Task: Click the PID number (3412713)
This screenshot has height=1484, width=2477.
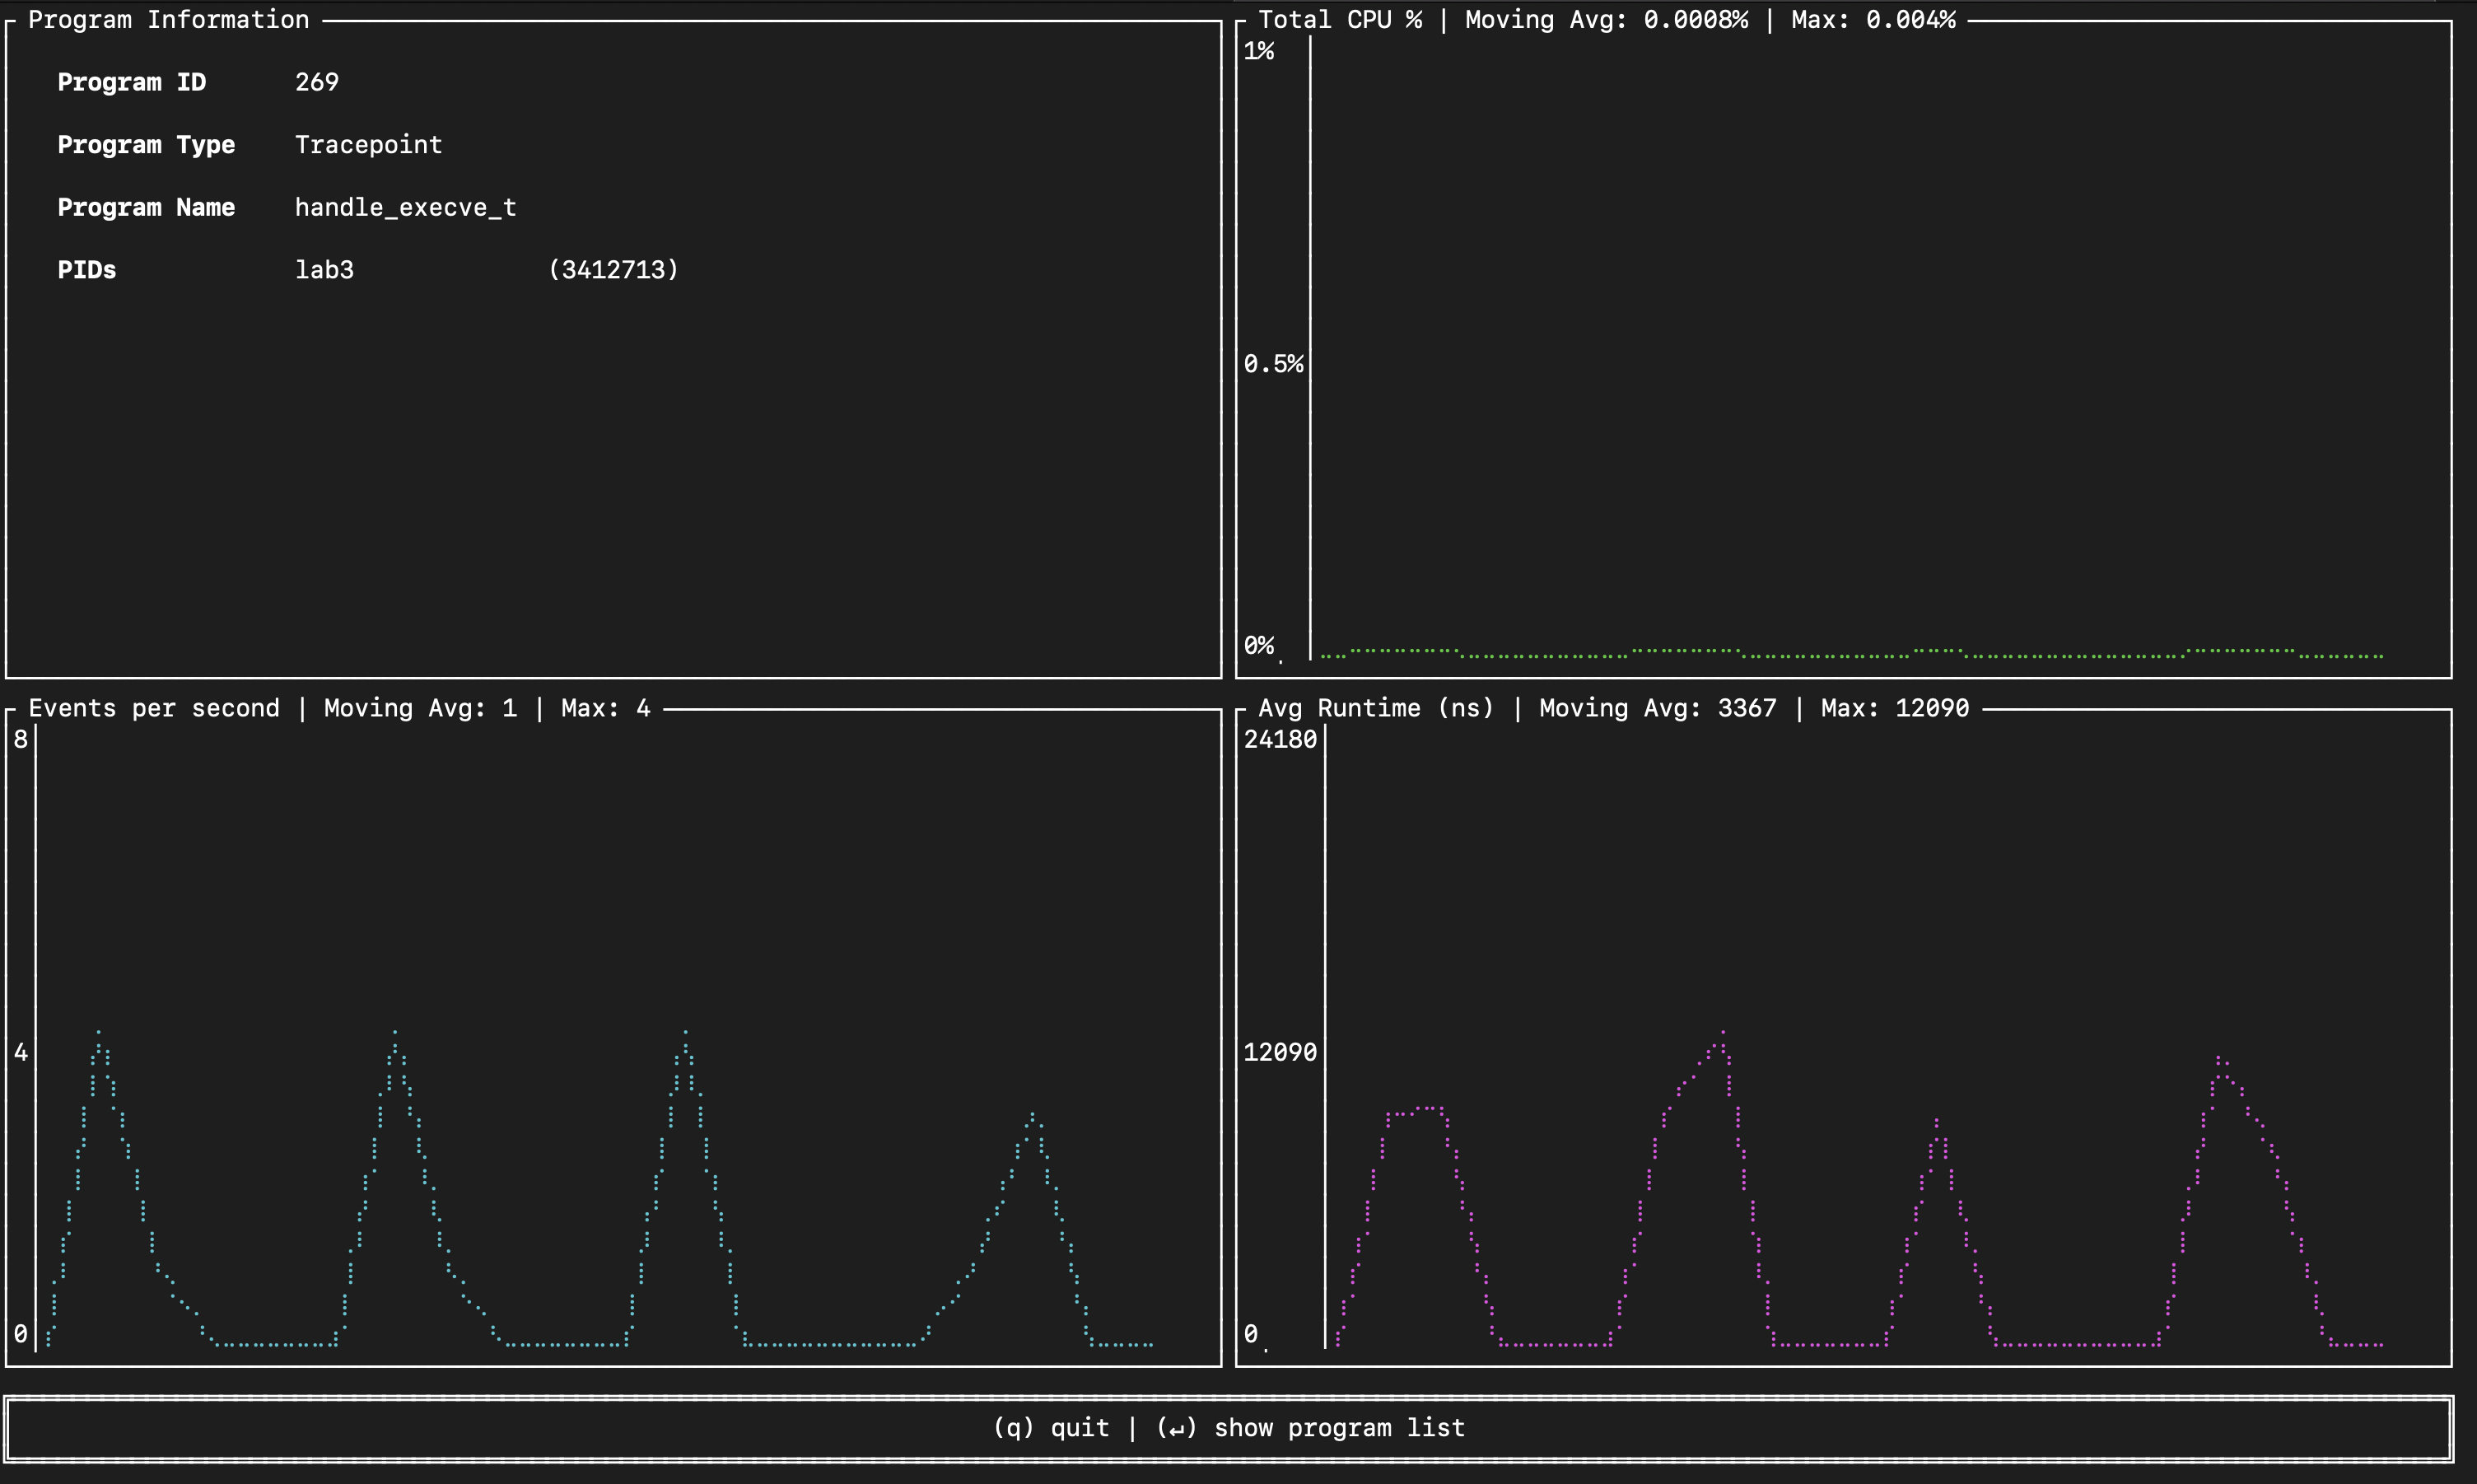Action: 613,270
